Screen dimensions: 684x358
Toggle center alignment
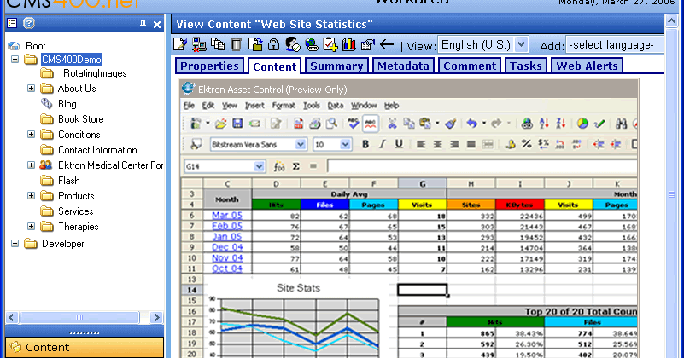point(437,144)
